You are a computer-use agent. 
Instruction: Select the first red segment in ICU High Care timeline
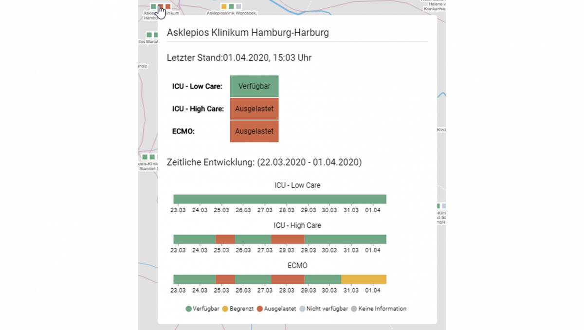(225, 239)
